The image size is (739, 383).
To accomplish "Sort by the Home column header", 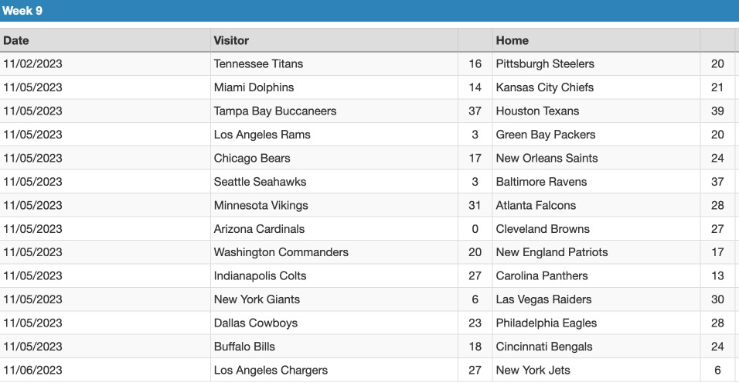I will coord(596,40).
